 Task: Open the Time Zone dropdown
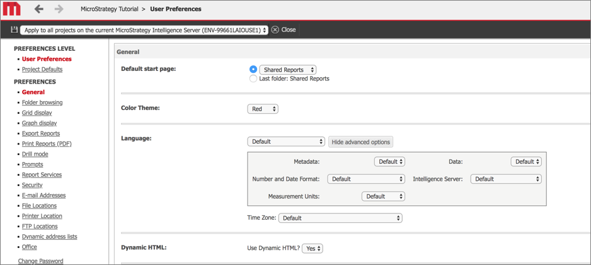[340, 218]
